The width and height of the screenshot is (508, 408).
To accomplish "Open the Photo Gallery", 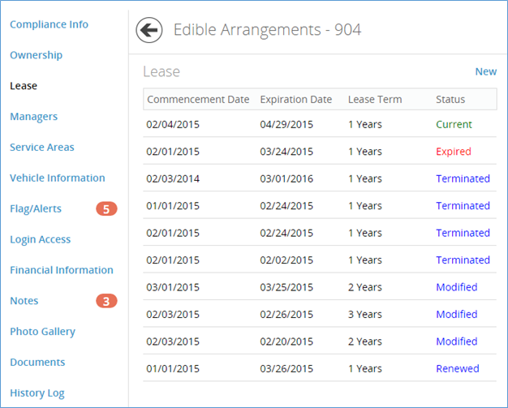I will pyautogui.click(x=42, y=332).
